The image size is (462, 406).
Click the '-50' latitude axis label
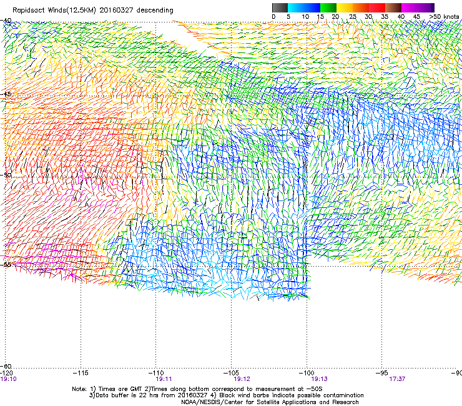click(x=6, y=175)
